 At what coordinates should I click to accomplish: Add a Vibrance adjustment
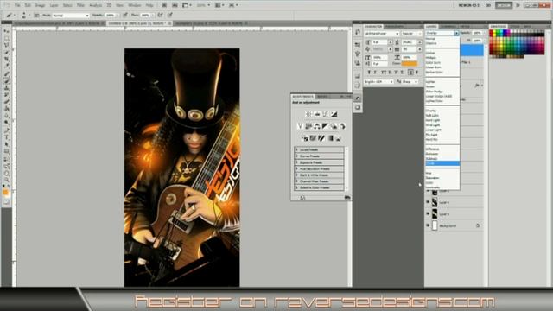coord(300,126)
